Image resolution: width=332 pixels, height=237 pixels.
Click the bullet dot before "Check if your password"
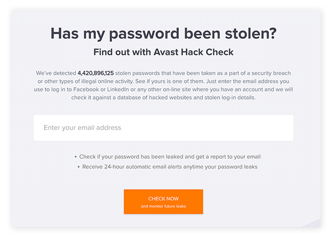tap(75, 156)
